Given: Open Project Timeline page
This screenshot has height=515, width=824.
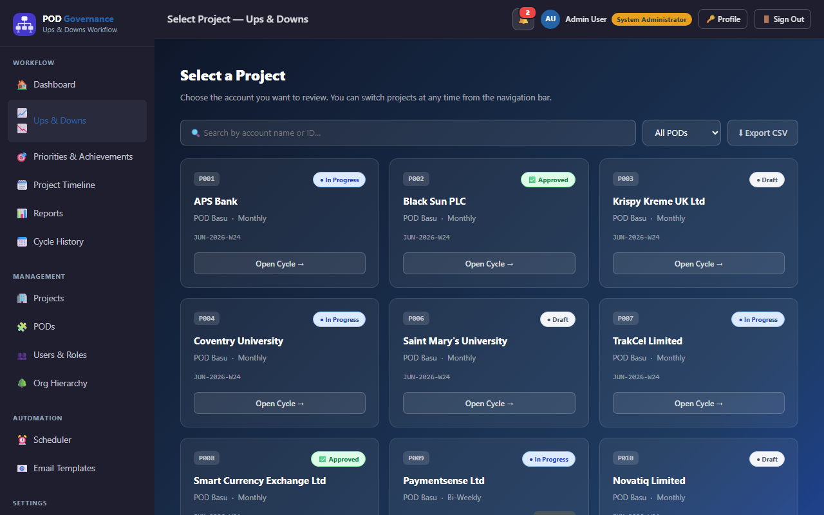Looking at the screenshot, I should 77,185.
